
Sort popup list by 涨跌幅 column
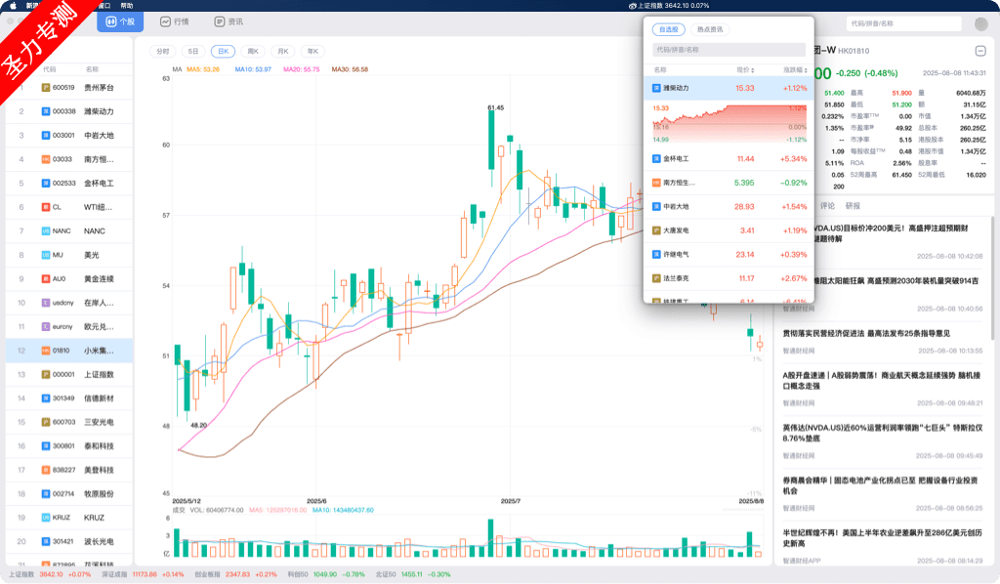(x=793, y=70)
